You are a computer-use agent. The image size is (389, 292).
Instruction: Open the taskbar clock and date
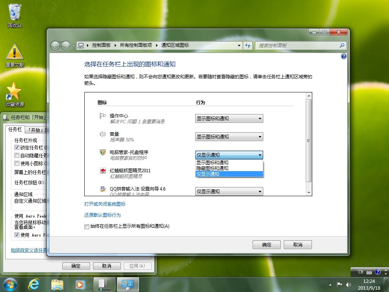pyautogui.click(x=368, y=284)
